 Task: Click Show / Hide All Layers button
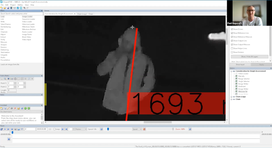point(249,57)
